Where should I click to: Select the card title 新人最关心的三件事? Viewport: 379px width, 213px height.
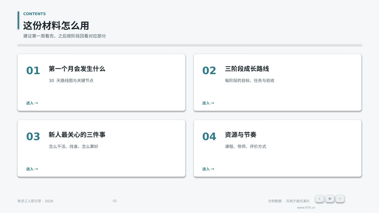point(77,135)
